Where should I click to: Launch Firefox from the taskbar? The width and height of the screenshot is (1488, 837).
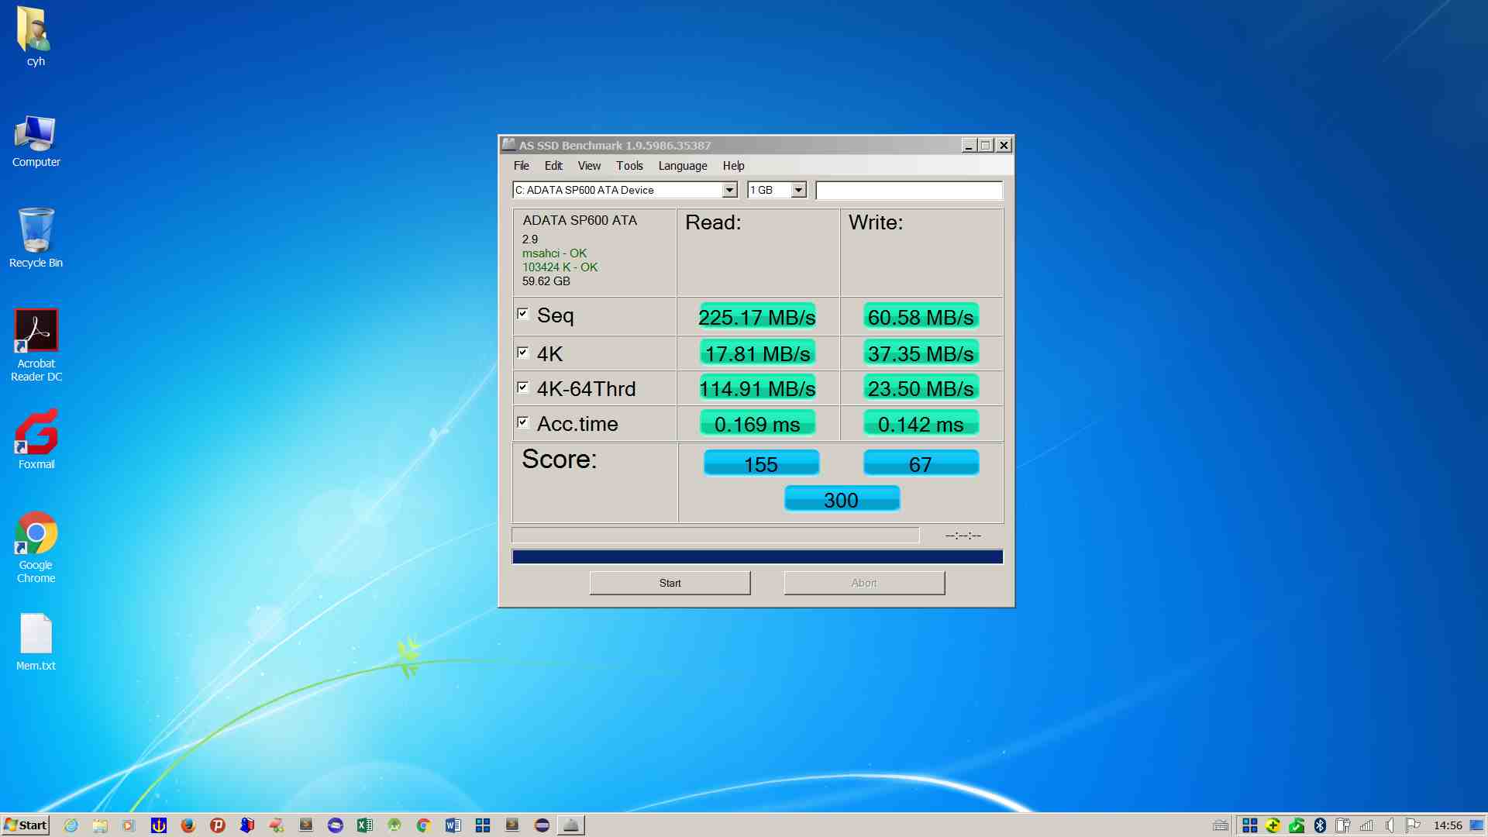click(x=188, y=825)
